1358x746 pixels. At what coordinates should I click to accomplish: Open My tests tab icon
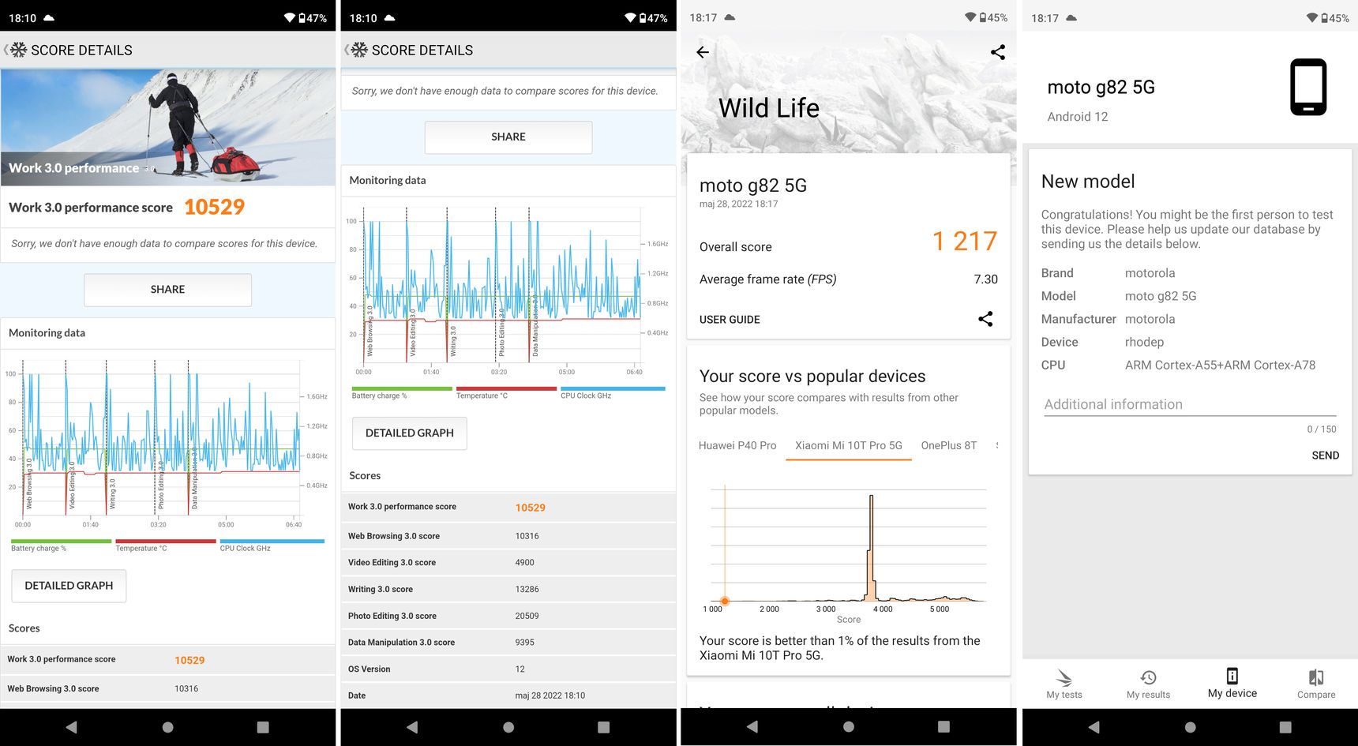1064,677
